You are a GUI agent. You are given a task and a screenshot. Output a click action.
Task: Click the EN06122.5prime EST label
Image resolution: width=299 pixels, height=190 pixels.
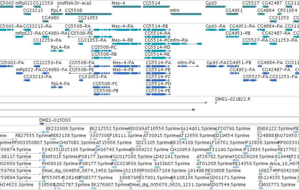click(275, 129)
